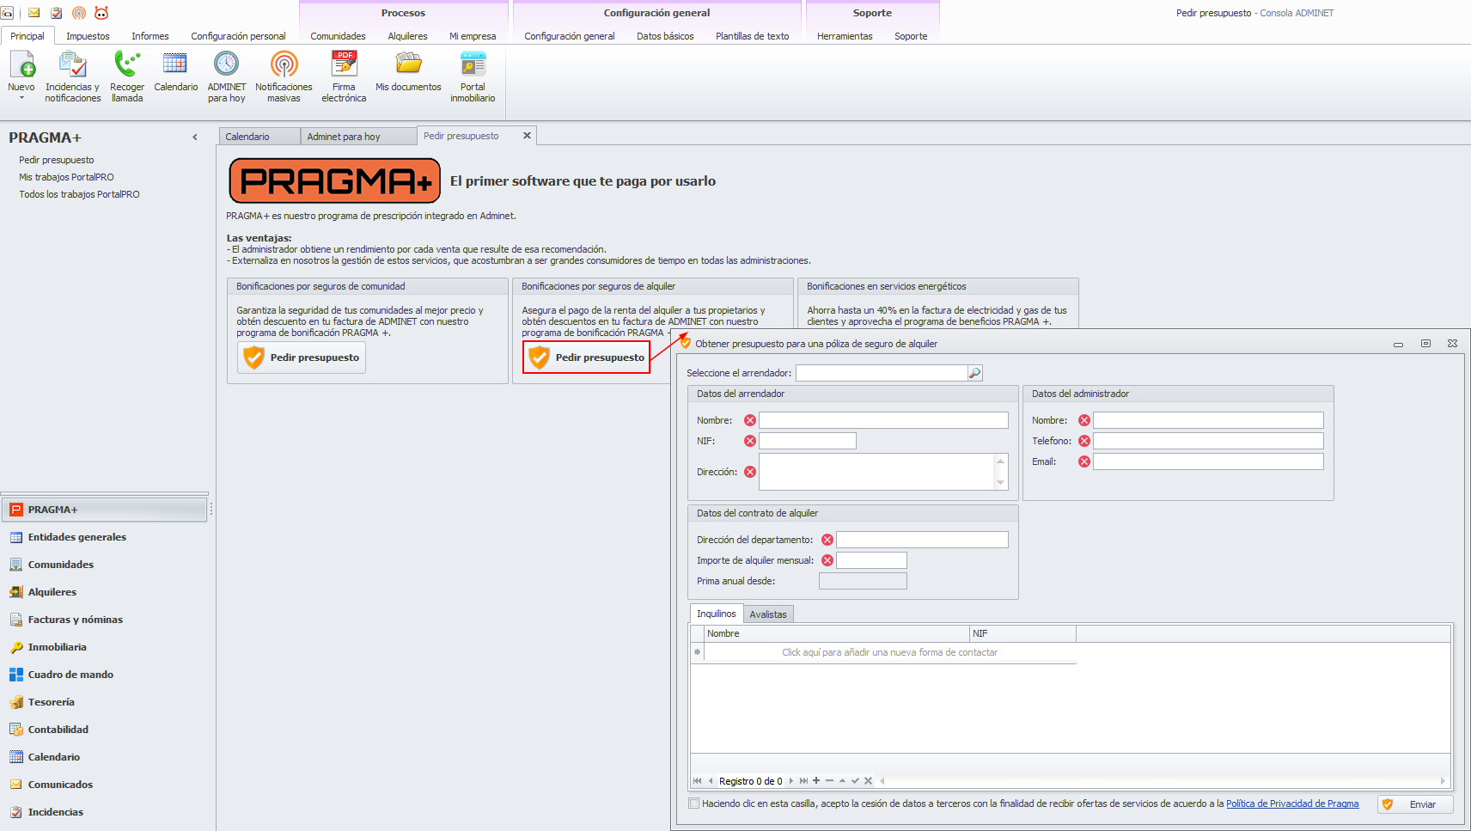Screen dimensions: 1471x831
Task: Open Mis documentos folder in ribbon
Action: tap(408, 71)
